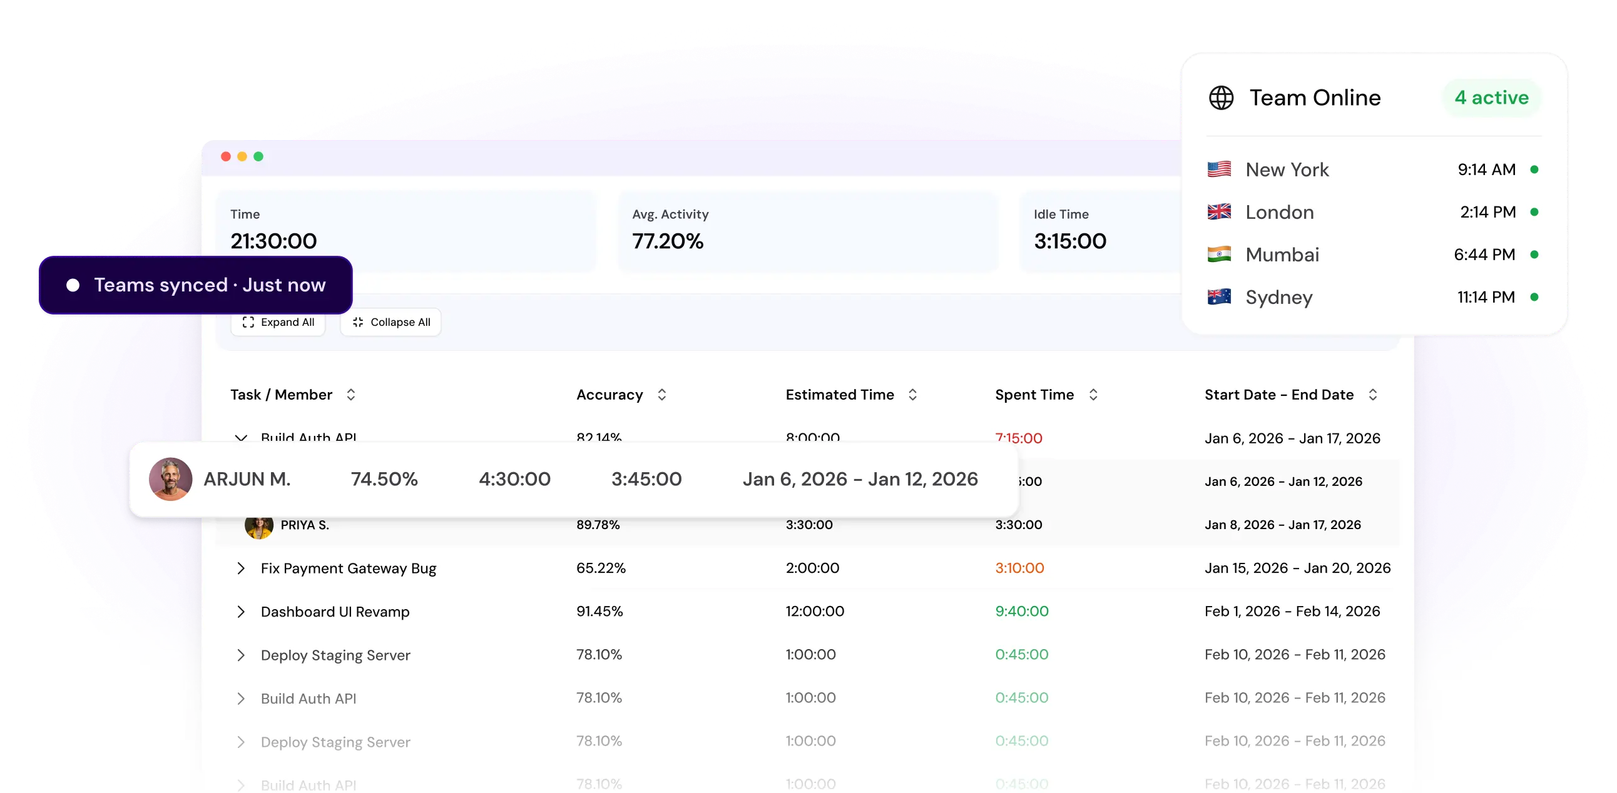Sort by Task / Member column arrows
1617x793 pixels.
pos(351,395)
